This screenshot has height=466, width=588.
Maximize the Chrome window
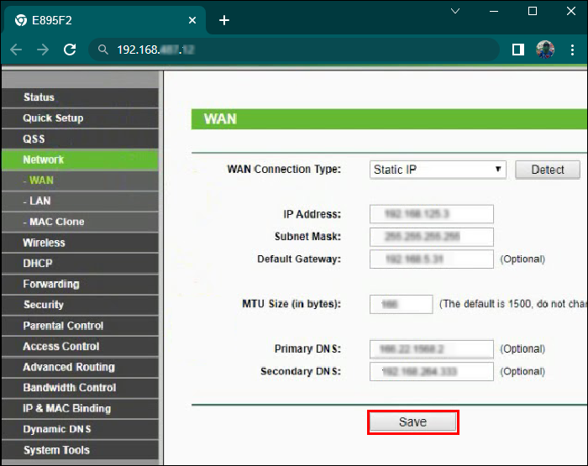point(532,11)
